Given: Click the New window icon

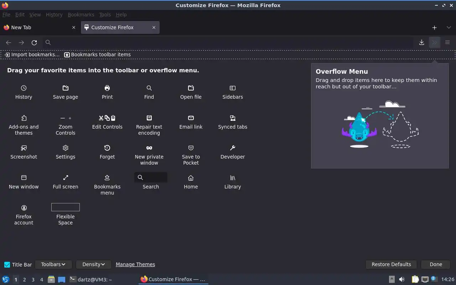Looking at the screenshot, I should coord(24,178).
